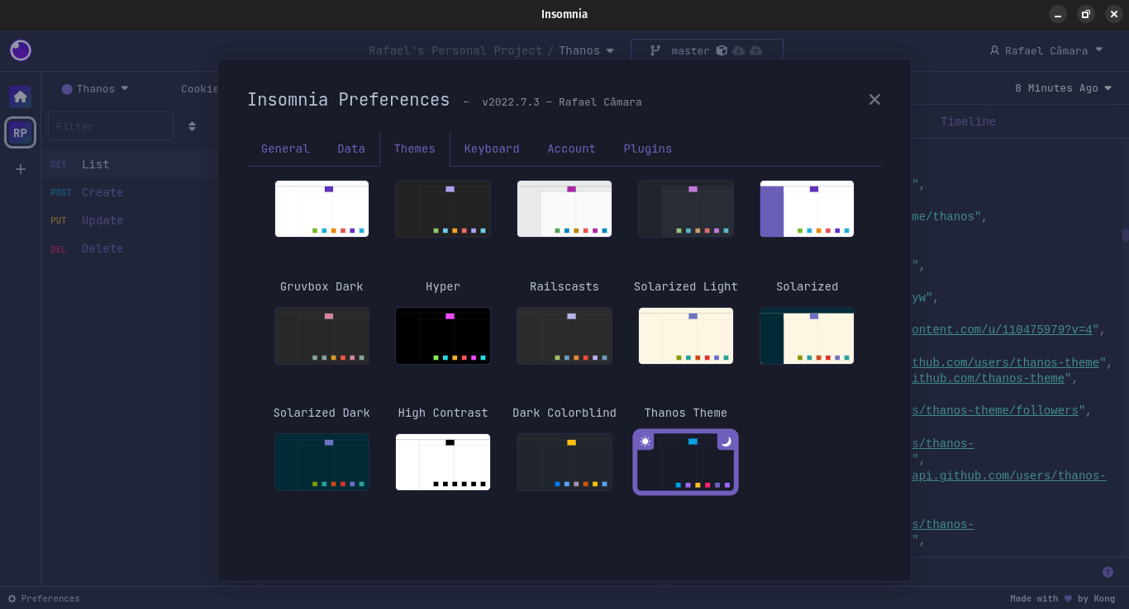Enable light mode sun on Thanos Theme
The width and height of the screenshot is (1129, 609).
coord(645,441)
